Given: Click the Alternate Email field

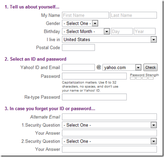Looking at the screenshot, I should tap(109, 117).
